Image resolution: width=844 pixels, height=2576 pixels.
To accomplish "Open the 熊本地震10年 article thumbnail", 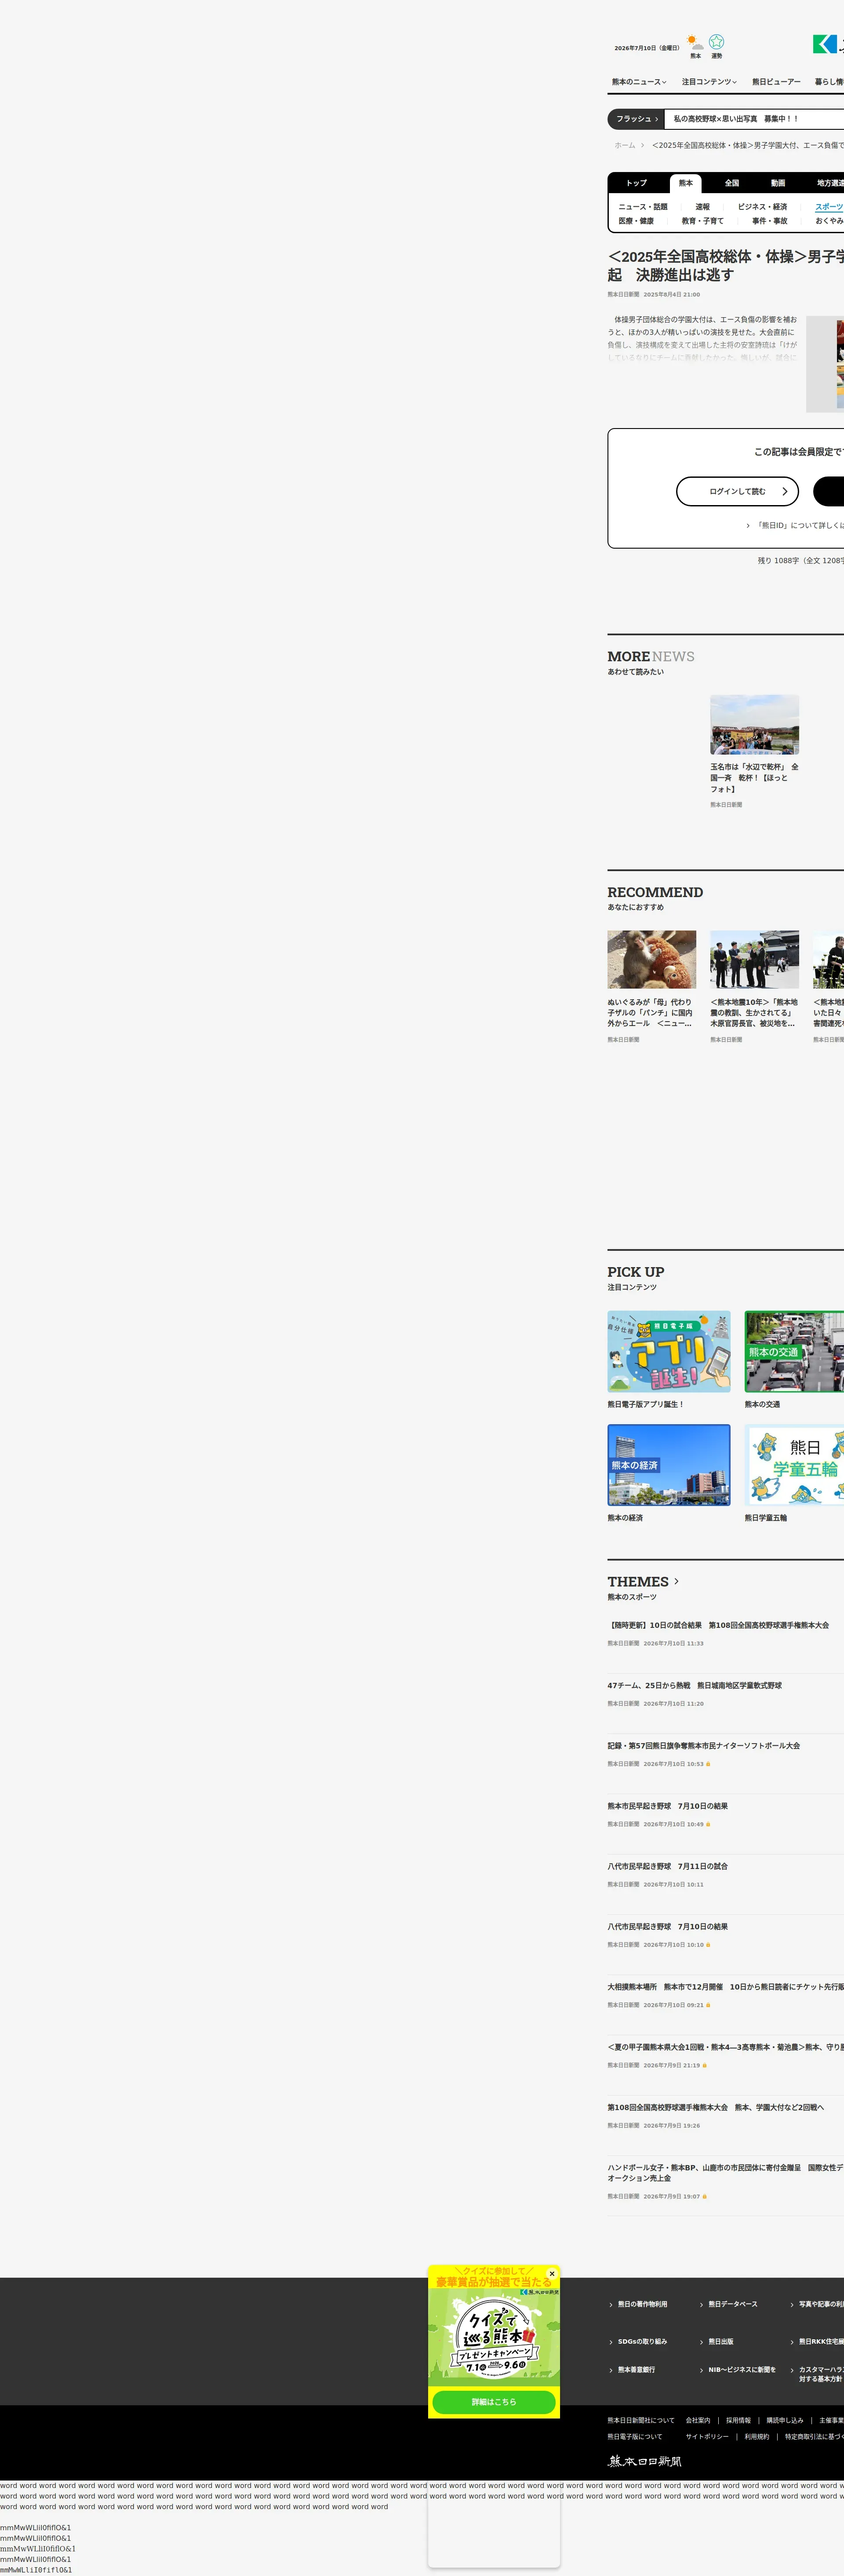I will pyautogui.click(x=754, y=960).
